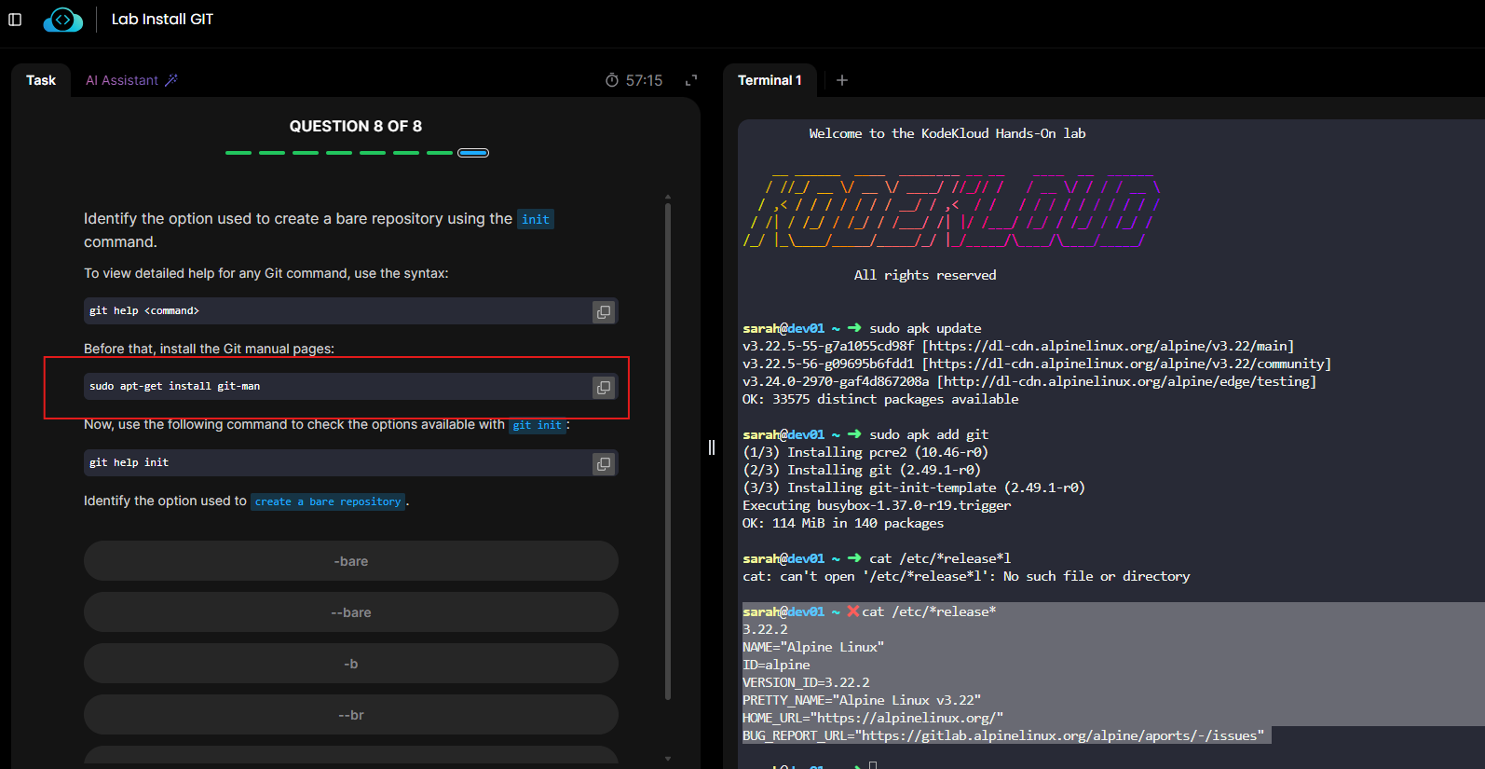
Task: Click the 'create a bare repository' code chip
Action: coord(328,501)
